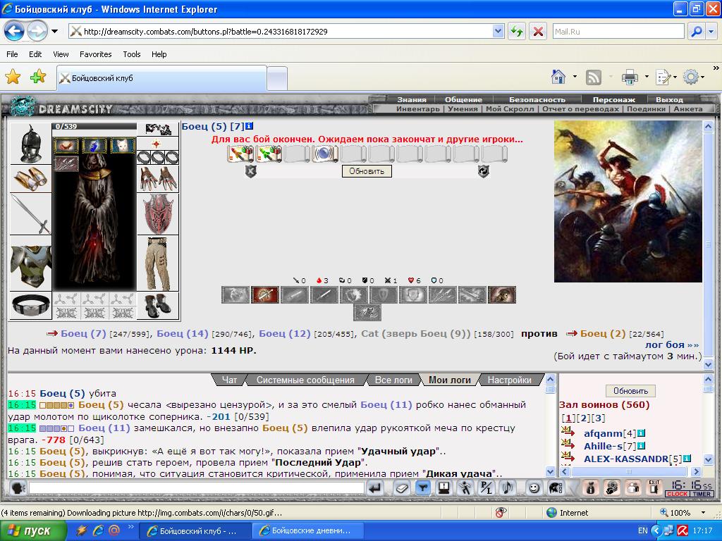This screenshot has width=722, height=541.
Task: Click the golden bracers equipment slot
Action: [x=31, y=178]
